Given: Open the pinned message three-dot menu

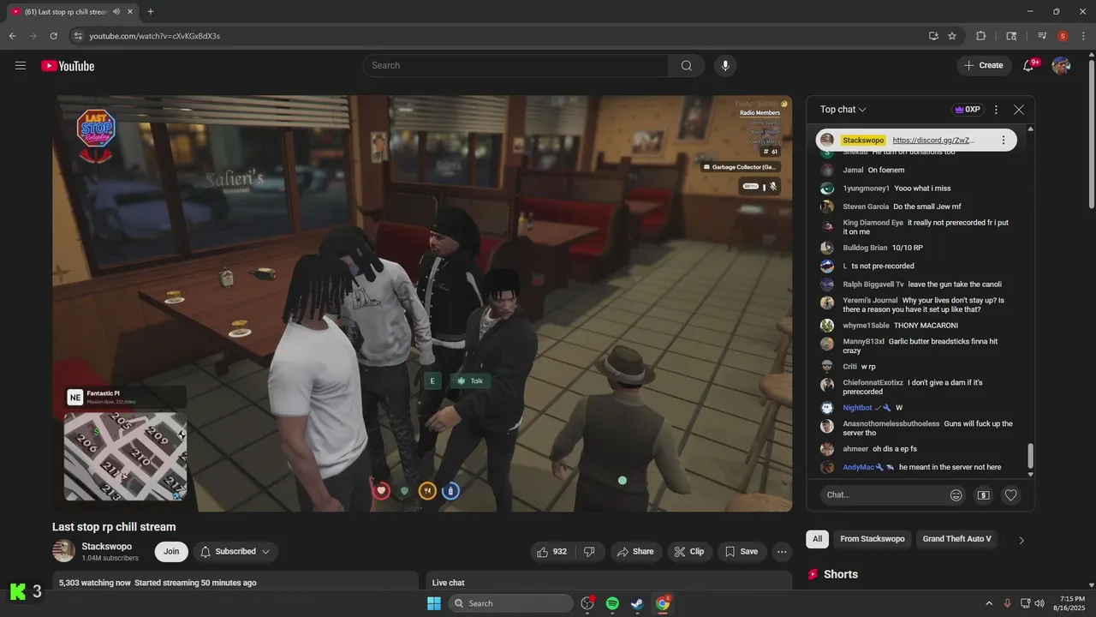Looking at the screenshot, I should coord(1004,140).
